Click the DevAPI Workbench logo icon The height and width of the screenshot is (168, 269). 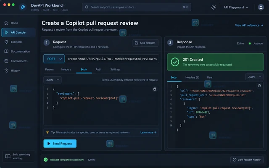click(x=23, y=7)
